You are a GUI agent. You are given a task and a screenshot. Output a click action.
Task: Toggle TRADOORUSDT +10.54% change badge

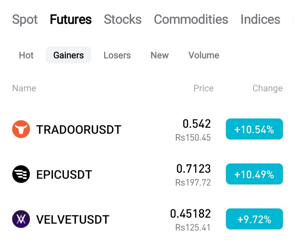[254, 129]
